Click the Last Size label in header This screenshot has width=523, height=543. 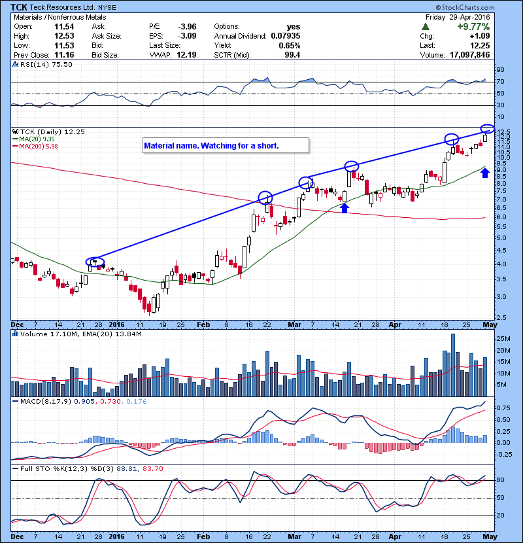pyautogui.click(x=164, y=45)
